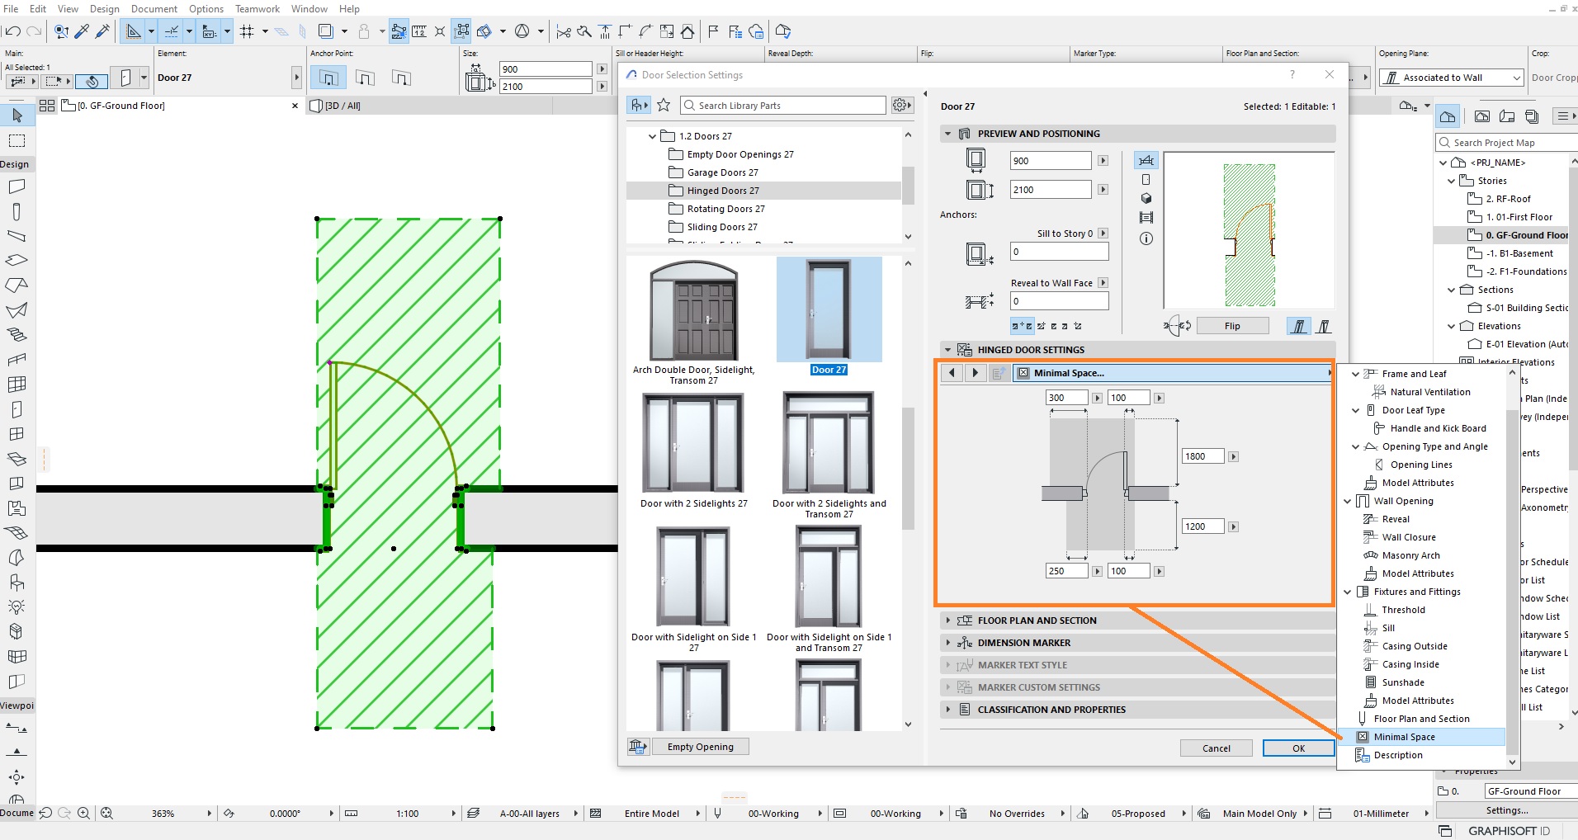The height and width of the screenshot is (840, 1578).
Task: Select the Column tool in the toolbox
Action: 17,211
